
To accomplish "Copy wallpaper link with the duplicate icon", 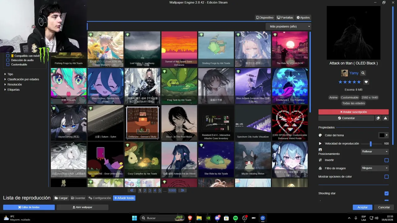I will 378,118.
